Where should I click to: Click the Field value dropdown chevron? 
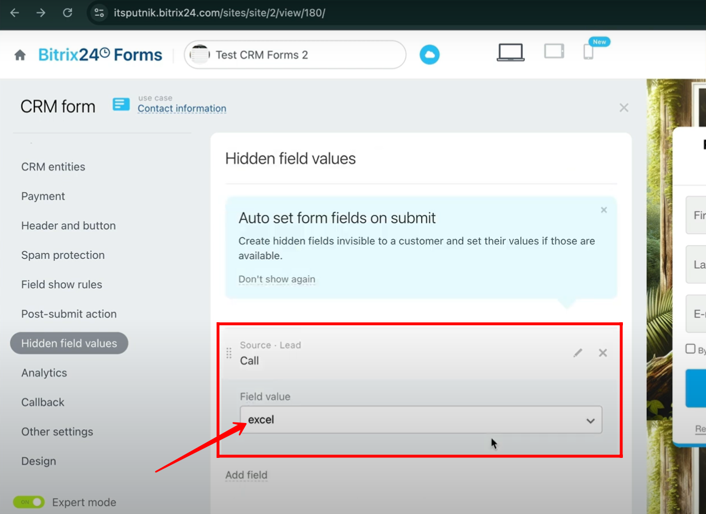coord(590,421)
